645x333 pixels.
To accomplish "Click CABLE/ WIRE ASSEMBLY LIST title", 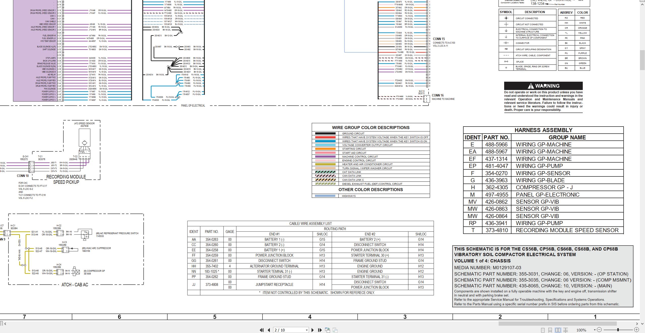I will (x=310, y=224).
